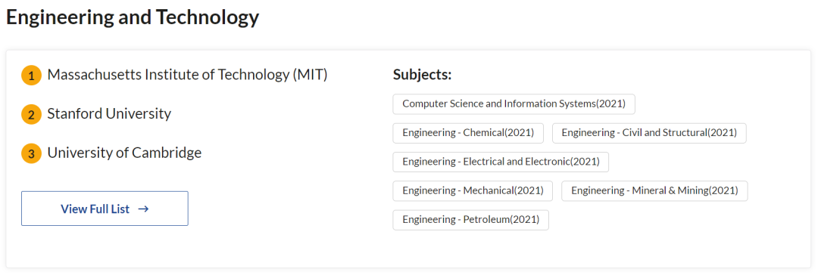This screenshot has height=275, width=818.
Task: Choose the Engineering - Petroleum subject tag
Action: 470,220
